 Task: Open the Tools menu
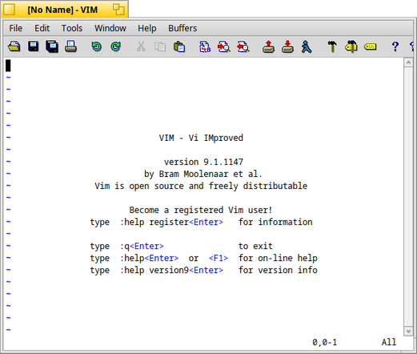pos(72,28)
